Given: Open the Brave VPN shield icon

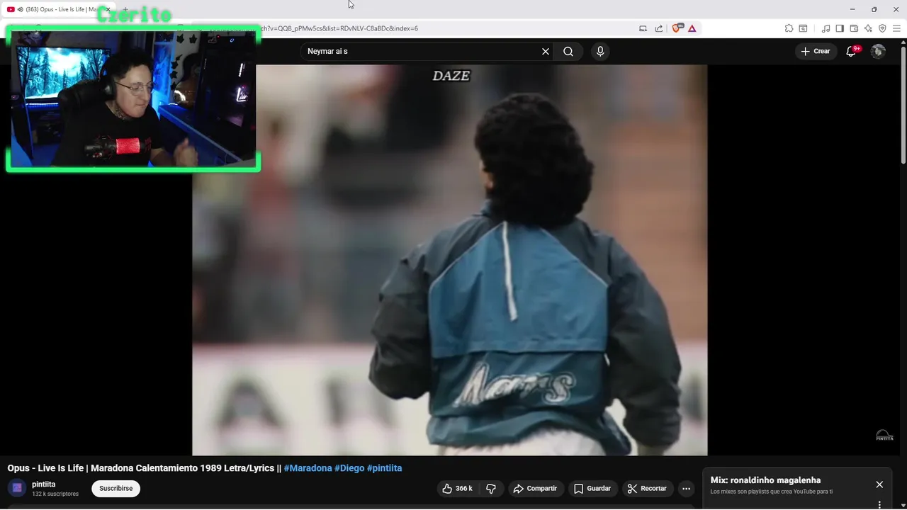Looking at the screenshot, I should coord(882,28).
